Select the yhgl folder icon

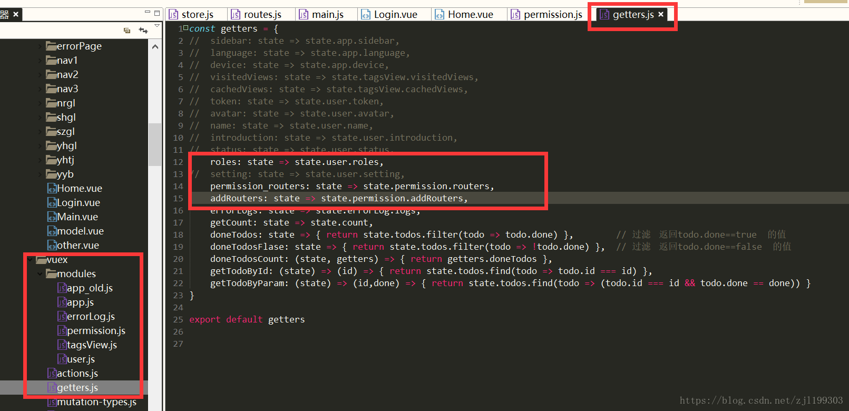click(x=51, y=145)
